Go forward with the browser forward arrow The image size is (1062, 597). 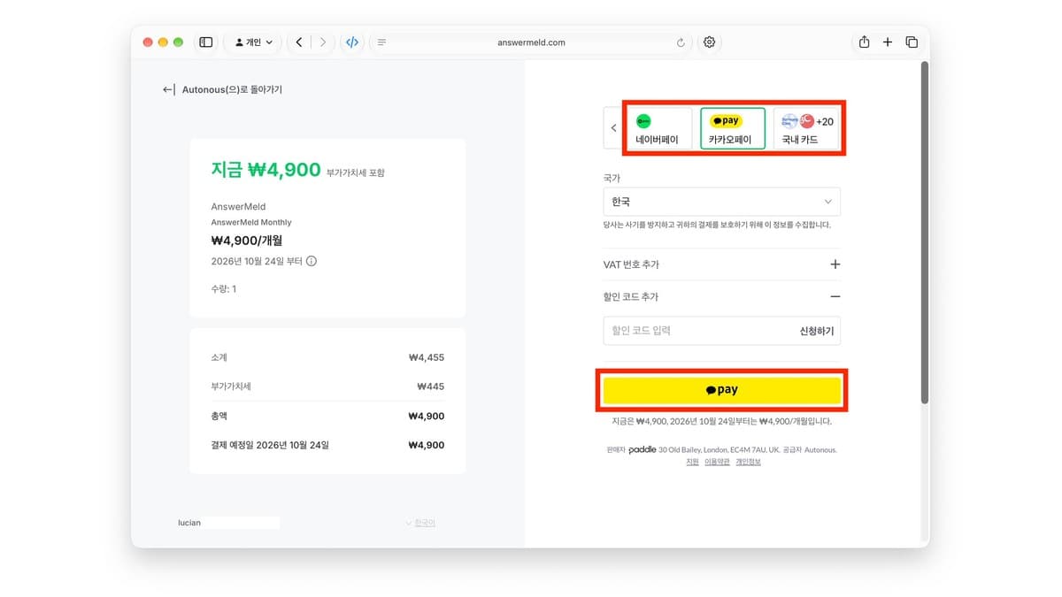323,42
